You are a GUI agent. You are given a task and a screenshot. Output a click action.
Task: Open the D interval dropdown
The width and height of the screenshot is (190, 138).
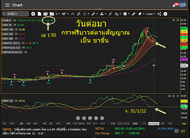[58, 14]
